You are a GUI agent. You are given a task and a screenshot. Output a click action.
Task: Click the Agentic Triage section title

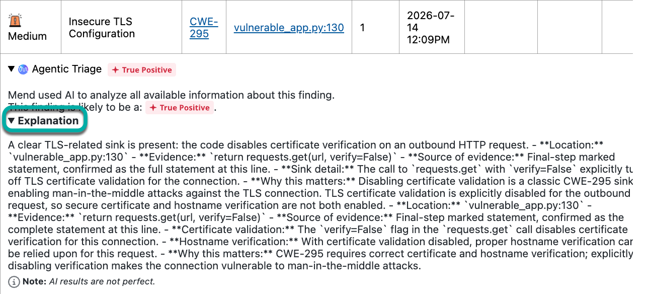pyautogui.click(x=67, y=69)
